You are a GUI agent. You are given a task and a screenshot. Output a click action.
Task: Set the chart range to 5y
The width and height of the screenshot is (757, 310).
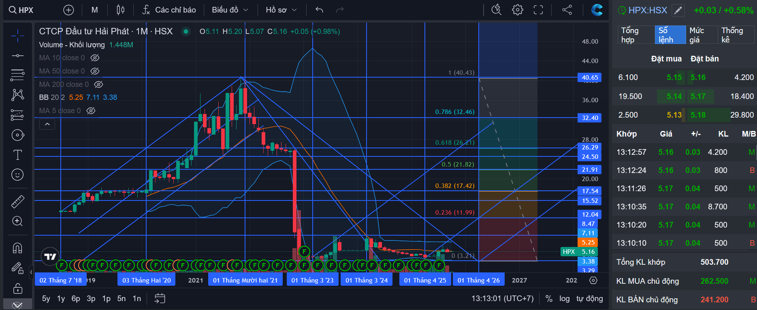click(46, 299)
